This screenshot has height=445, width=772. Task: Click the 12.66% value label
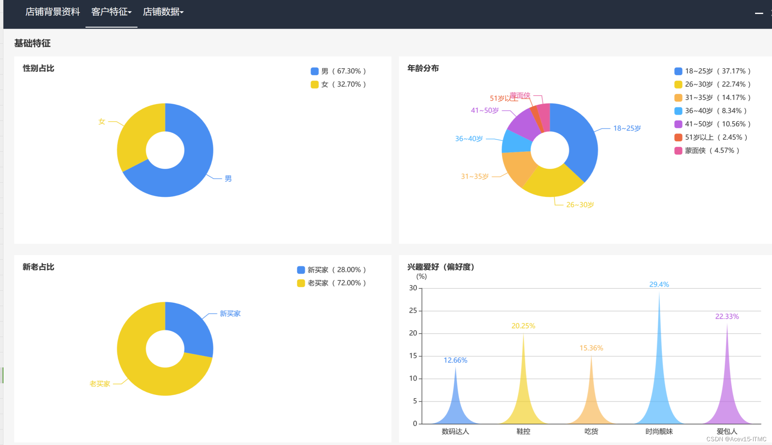tap(455, 360)
